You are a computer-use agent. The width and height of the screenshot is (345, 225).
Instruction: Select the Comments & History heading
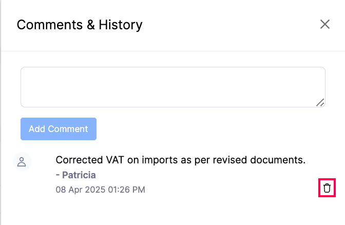[x=80, y=25]
